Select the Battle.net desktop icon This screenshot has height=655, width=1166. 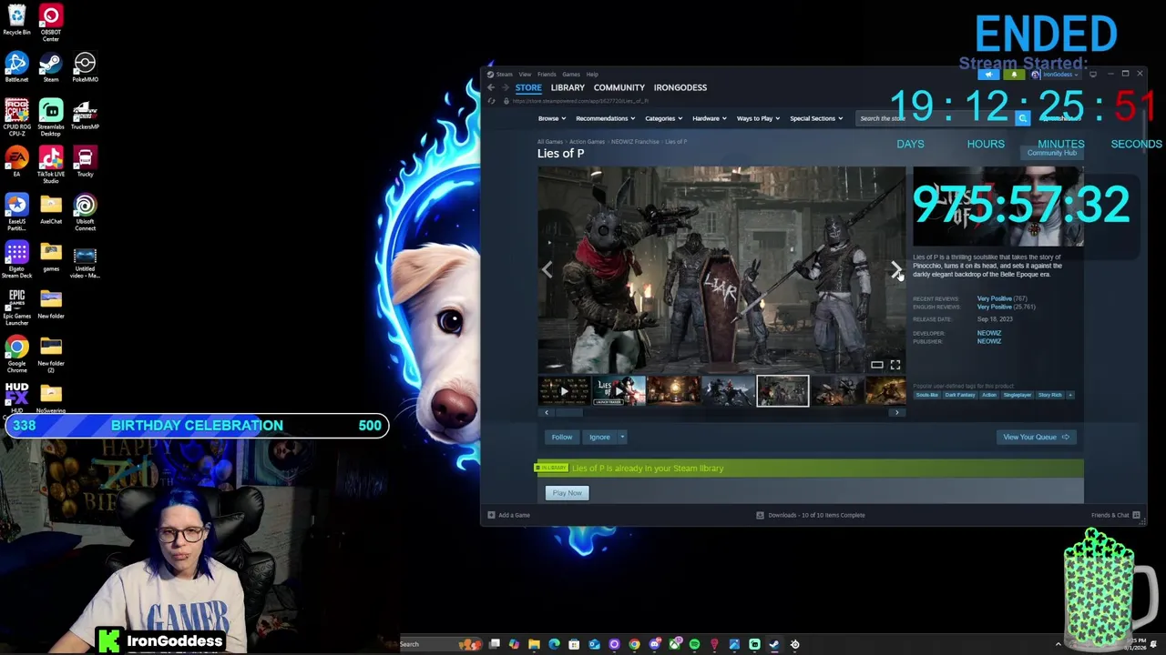coord(16,67)
